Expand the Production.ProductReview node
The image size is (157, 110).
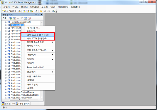point(6,92)
